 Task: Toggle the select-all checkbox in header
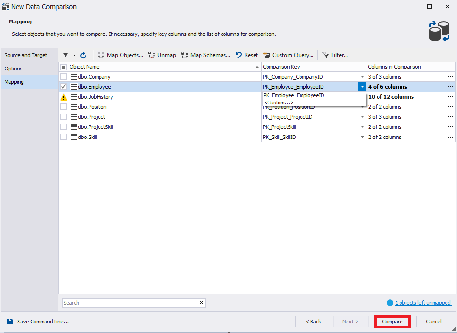click(x=63, y=67)
